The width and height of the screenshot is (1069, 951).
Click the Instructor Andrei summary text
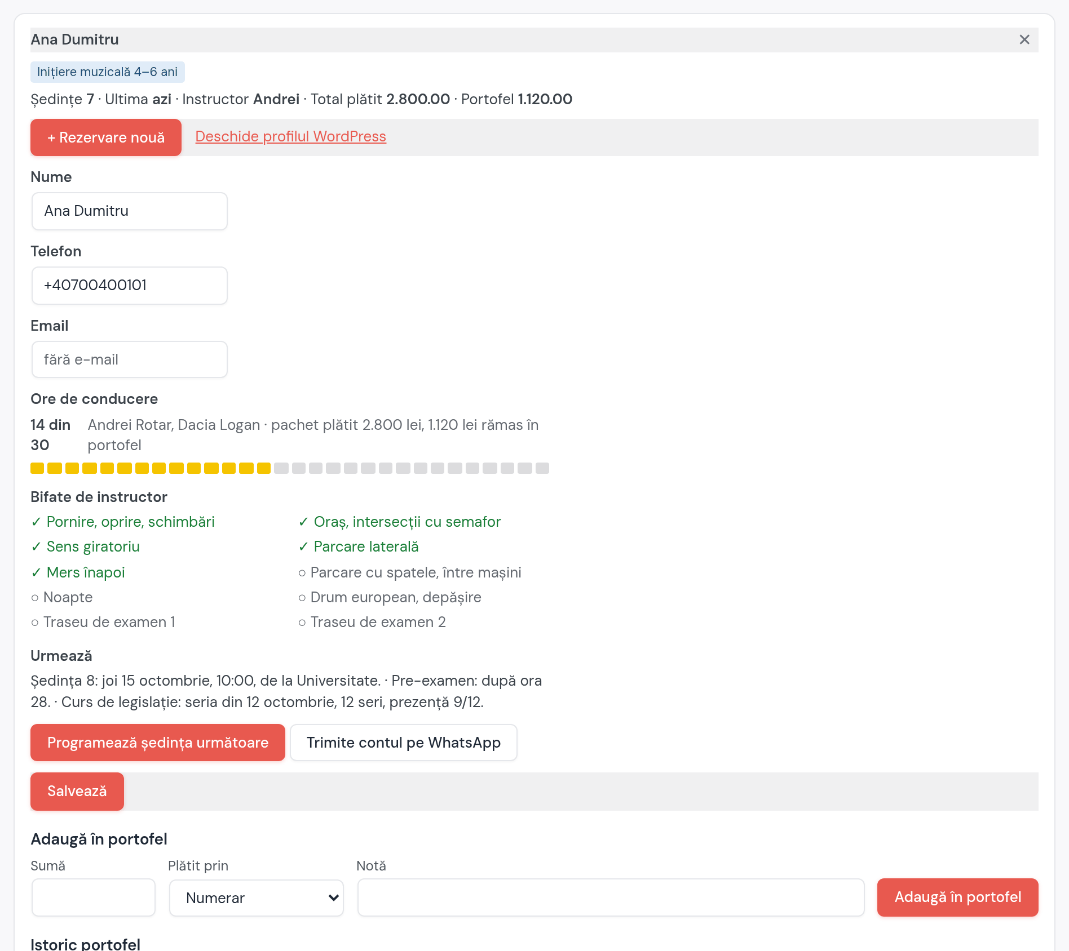click(241, 99)
